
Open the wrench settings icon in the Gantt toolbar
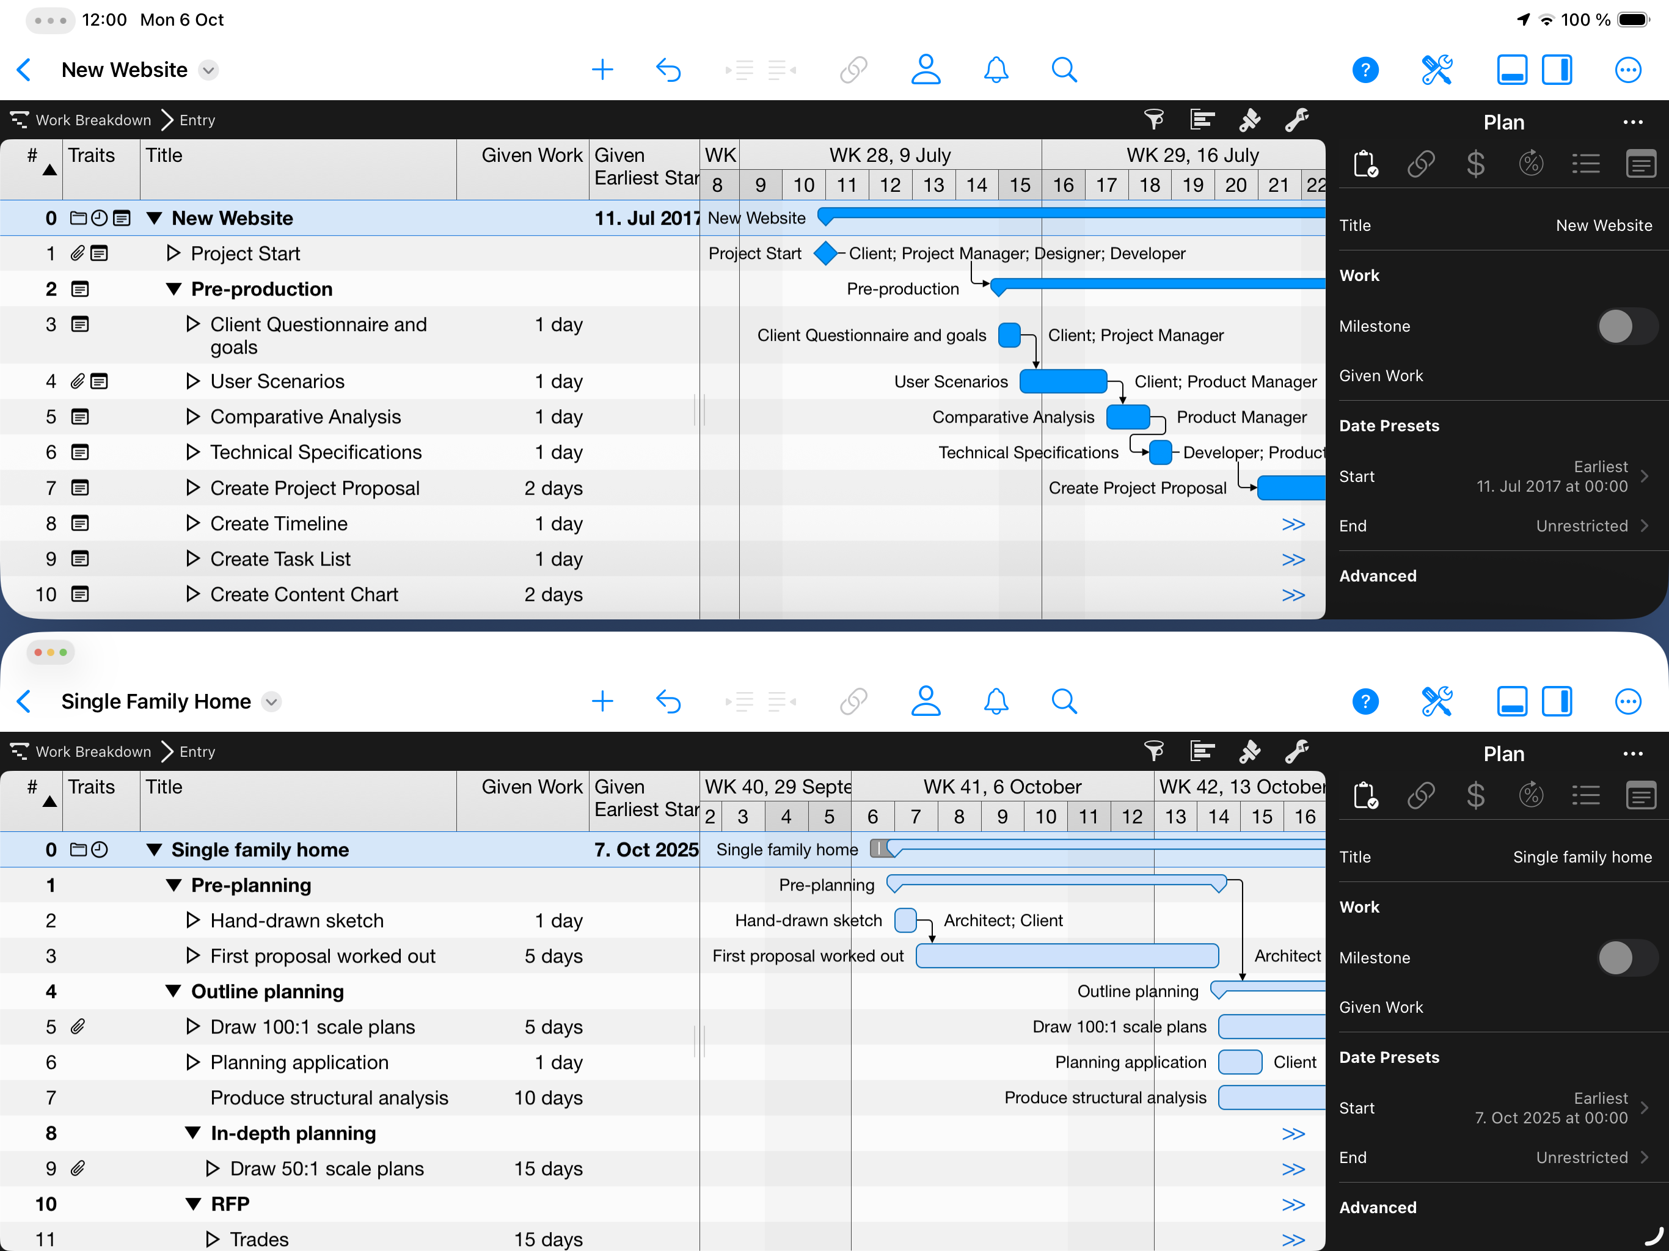(x=1298, y=119)
